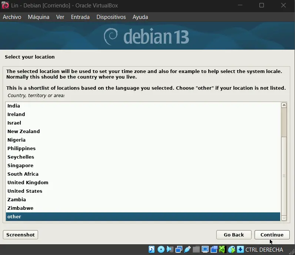Open the network adapters status icon
Image resolution: width=295 pixels, height=255 pixels.
coord(179,249)
